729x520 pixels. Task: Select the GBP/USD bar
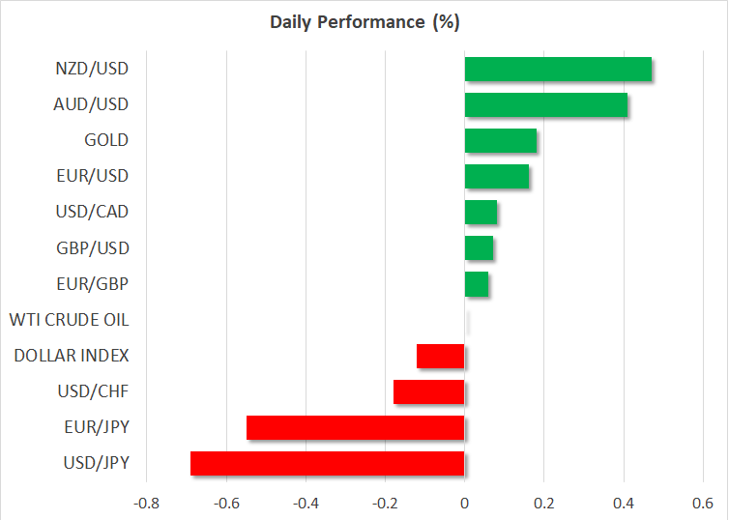click(479, 248)
